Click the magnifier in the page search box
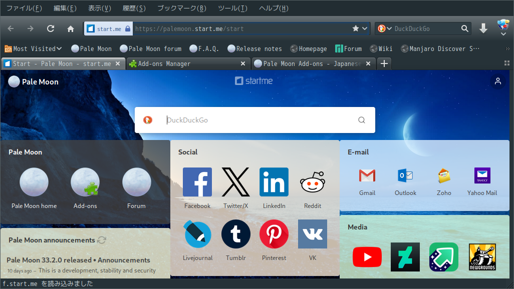This screenshot has height=289, width=514. point(362,120)
